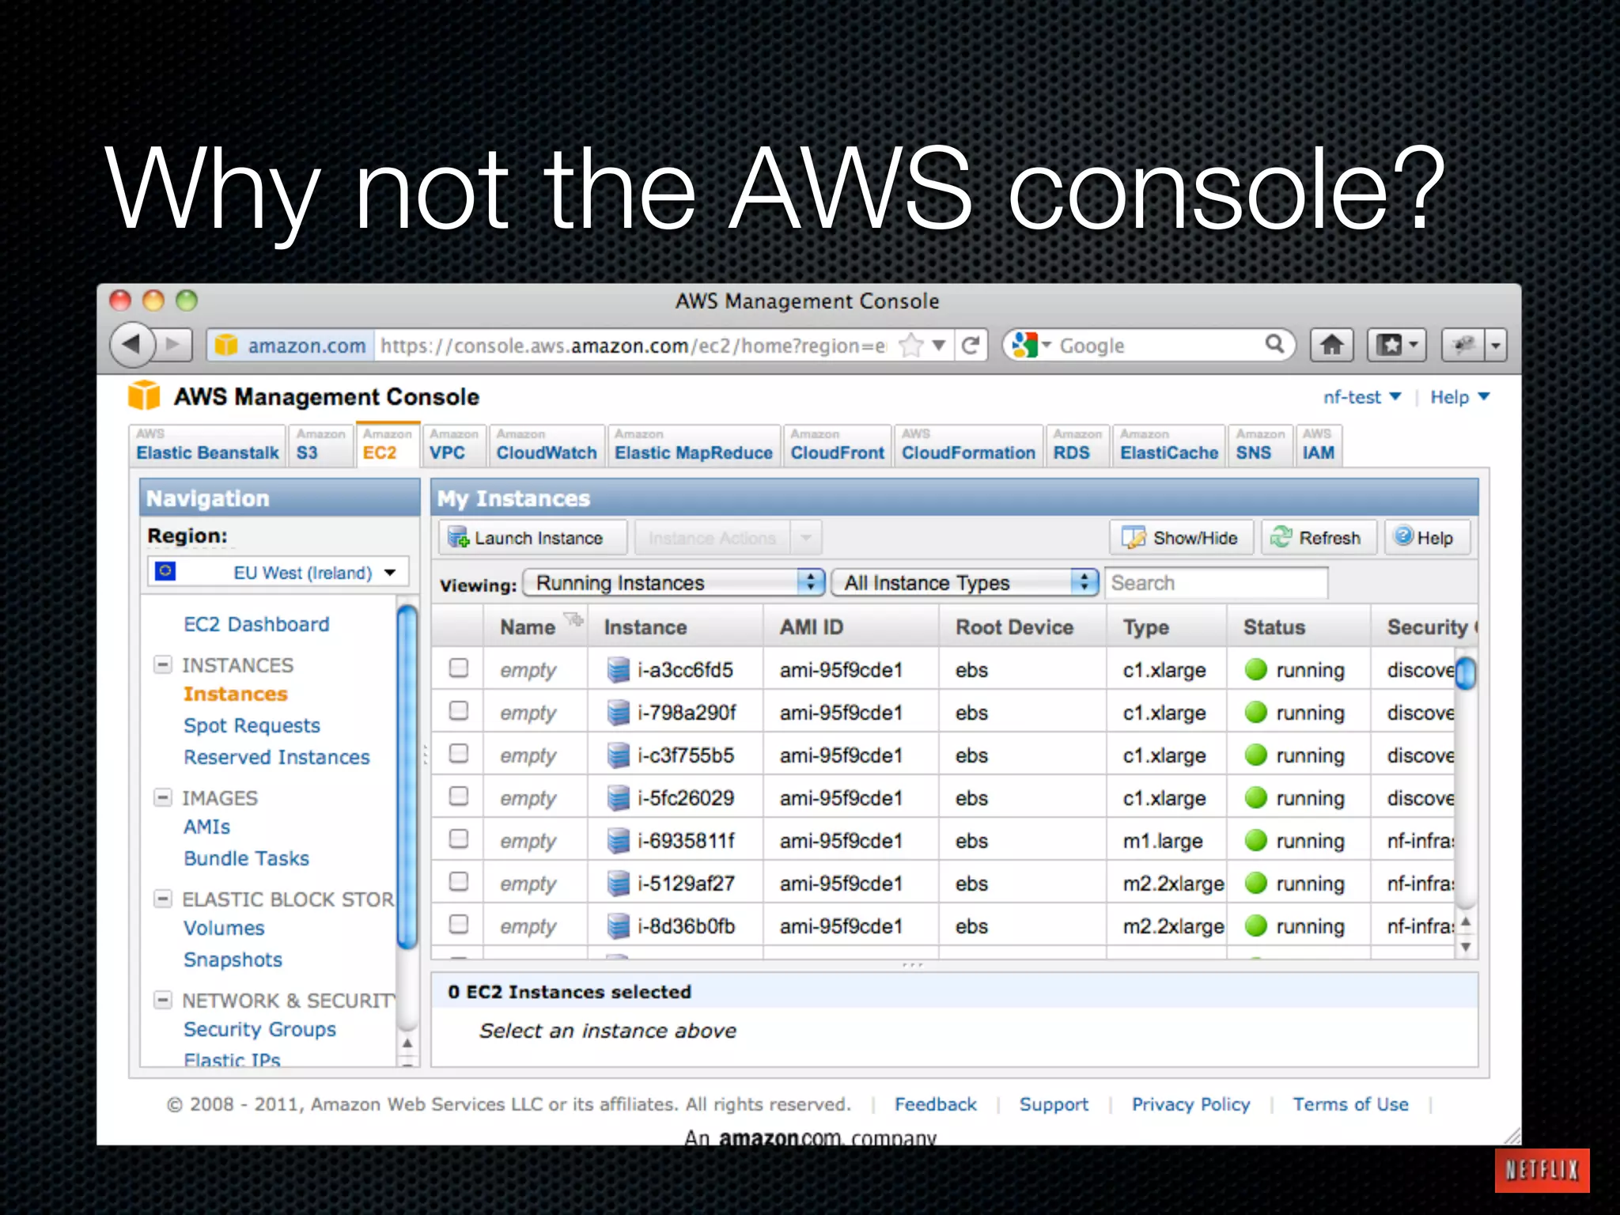
Task: Open the Running Instances viewing dropdown
Action: pyautogui.click(x=675, y=583)
